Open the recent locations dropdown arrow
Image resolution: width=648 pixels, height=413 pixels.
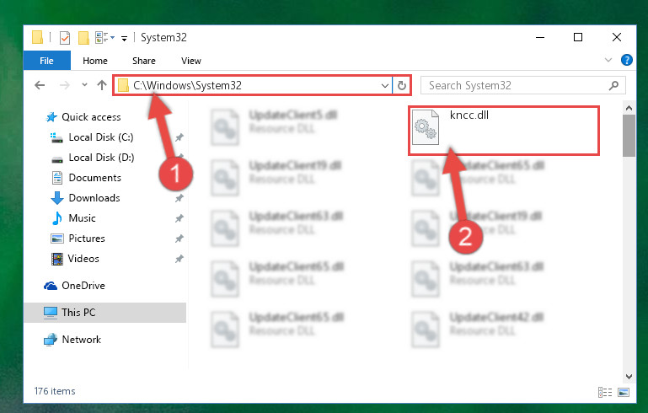[x=84, y=85]
